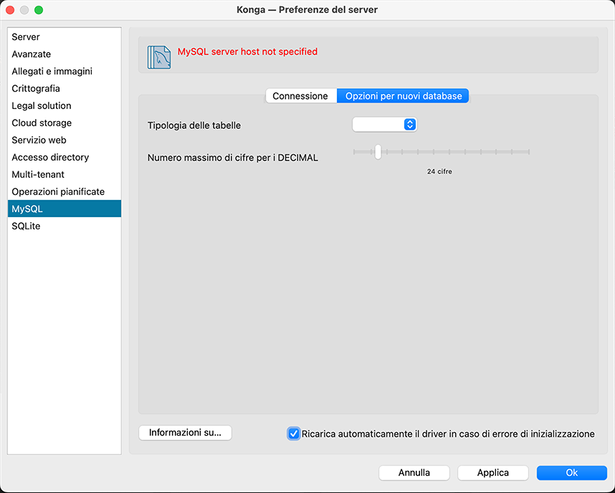615x493 pixels.
Task: Enable automatic driver reload checkbox
Action: tap(294, 434)
